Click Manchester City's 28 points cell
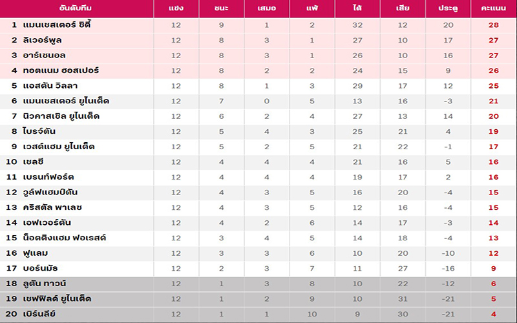Image resolution: width=517 pixels, height=323 pixels. point(493,25)
